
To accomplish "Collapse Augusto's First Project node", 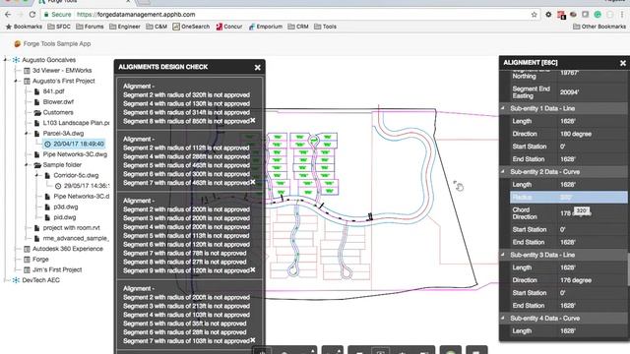I will coord(16,81).
